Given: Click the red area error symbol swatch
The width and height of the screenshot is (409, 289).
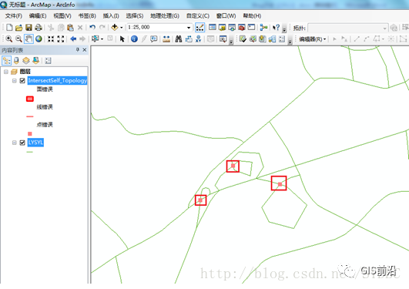Looking at the screenshot, I should (x=30, y=99).
